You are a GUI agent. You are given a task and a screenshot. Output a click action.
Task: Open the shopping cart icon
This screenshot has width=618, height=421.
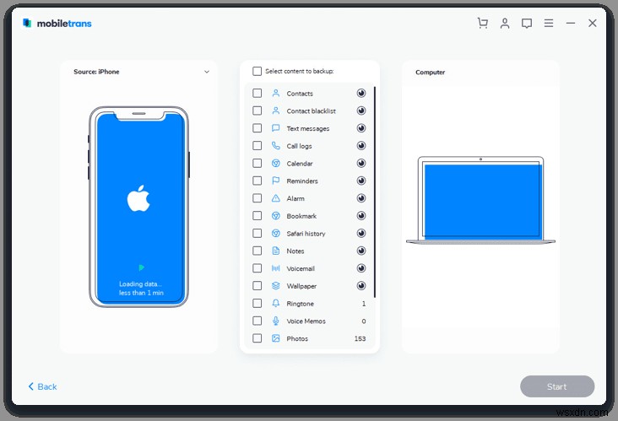click(x=482, y=24)
